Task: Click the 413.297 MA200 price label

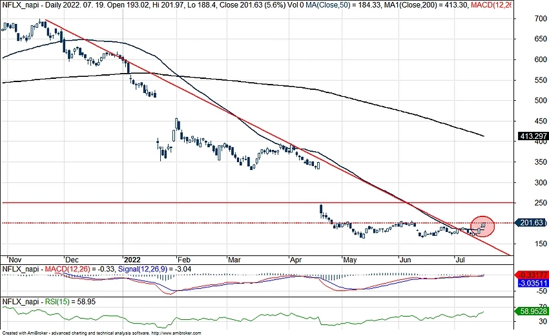Action: [x=533, y=136]
